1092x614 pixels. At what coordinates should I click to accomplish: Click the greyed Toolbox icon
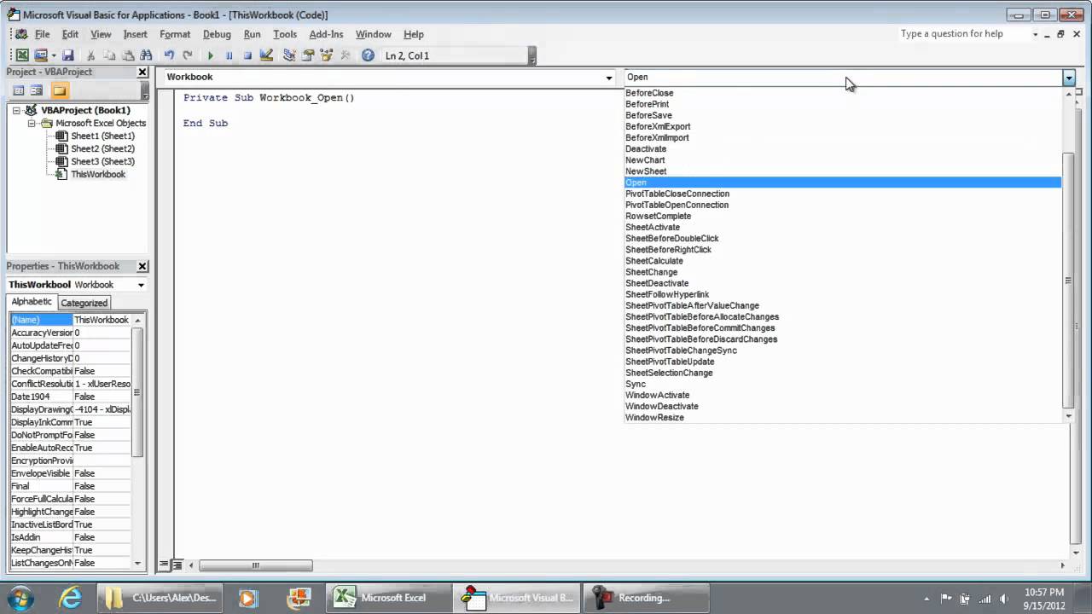coord(345,55)
